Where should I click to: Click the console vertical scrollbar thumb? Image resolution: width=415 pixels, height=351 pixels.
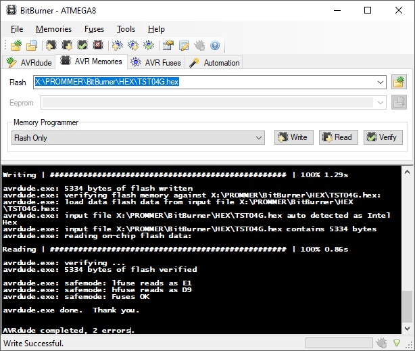pyautogui.click(x=407, y=306)
